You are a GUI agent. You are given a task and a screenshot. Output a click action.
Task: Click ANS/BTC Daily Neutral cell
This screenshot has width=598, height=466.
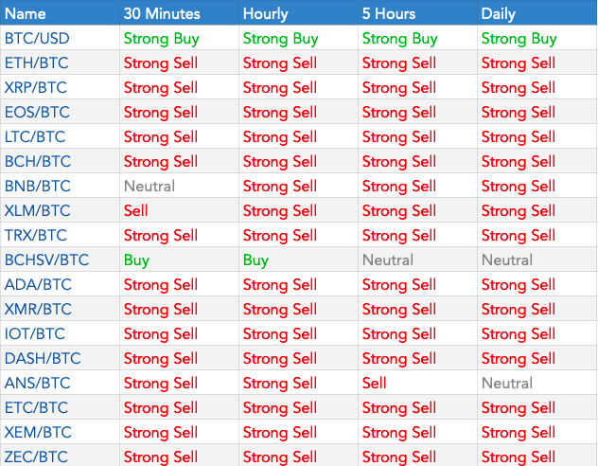pos(507,384)
